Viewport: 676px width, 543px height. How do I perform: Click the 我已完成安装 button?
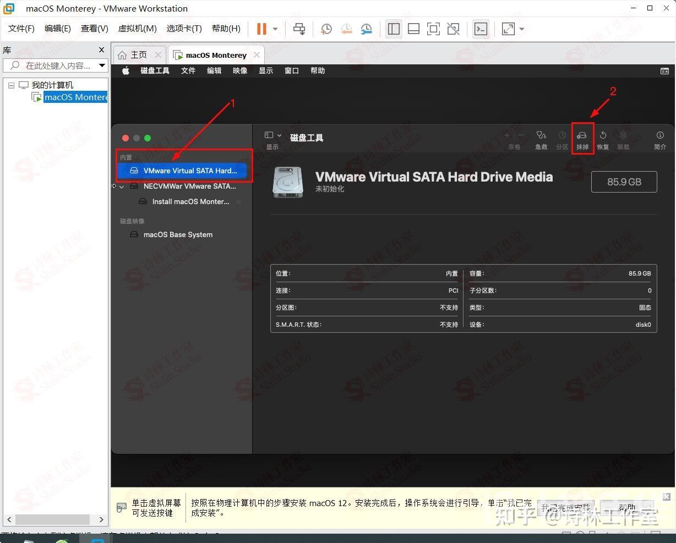[566, 507]
